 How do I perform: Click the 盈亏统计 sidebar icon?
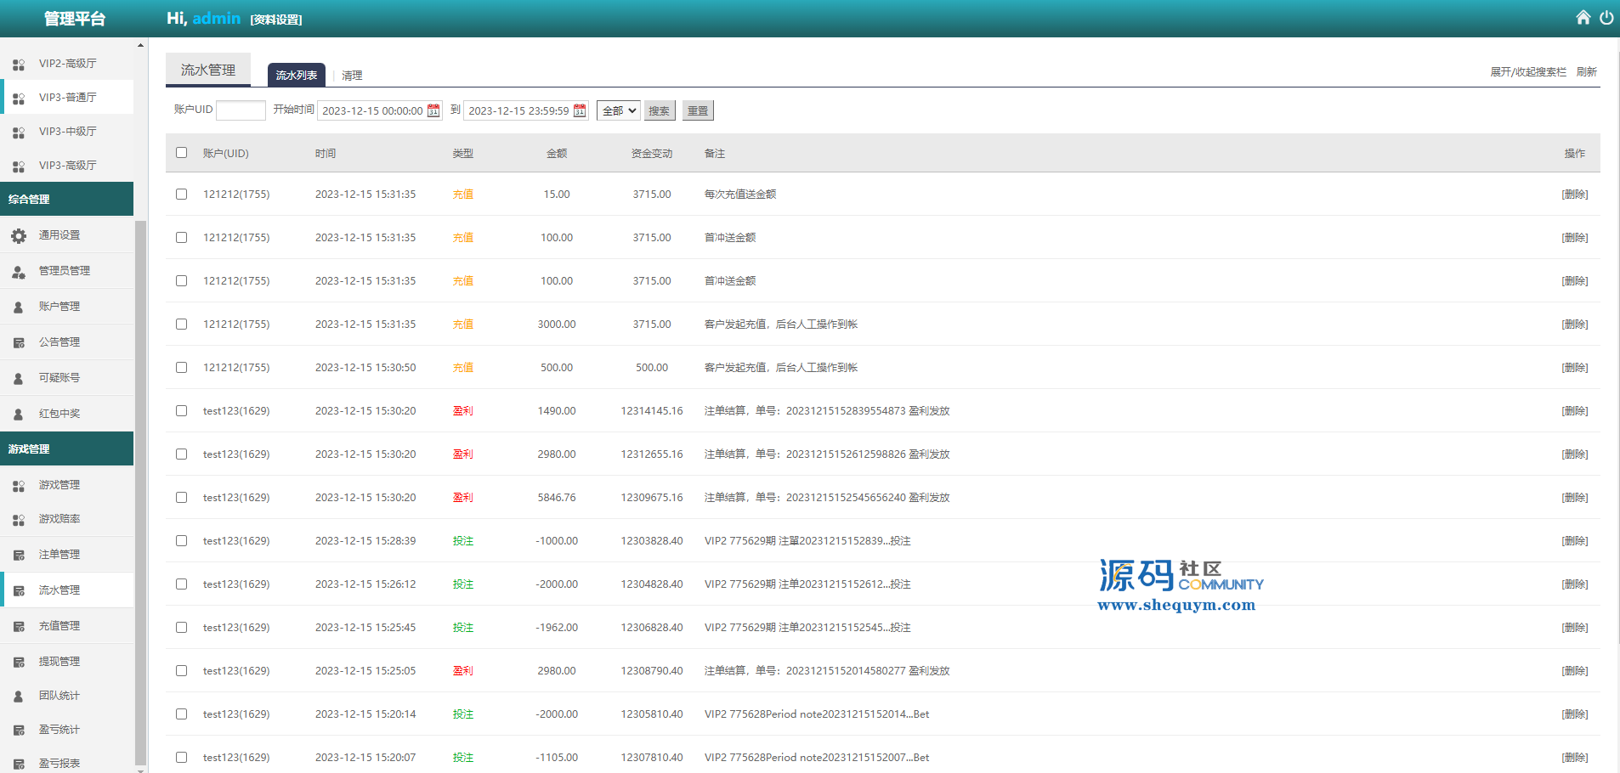(x=19, y=731)
